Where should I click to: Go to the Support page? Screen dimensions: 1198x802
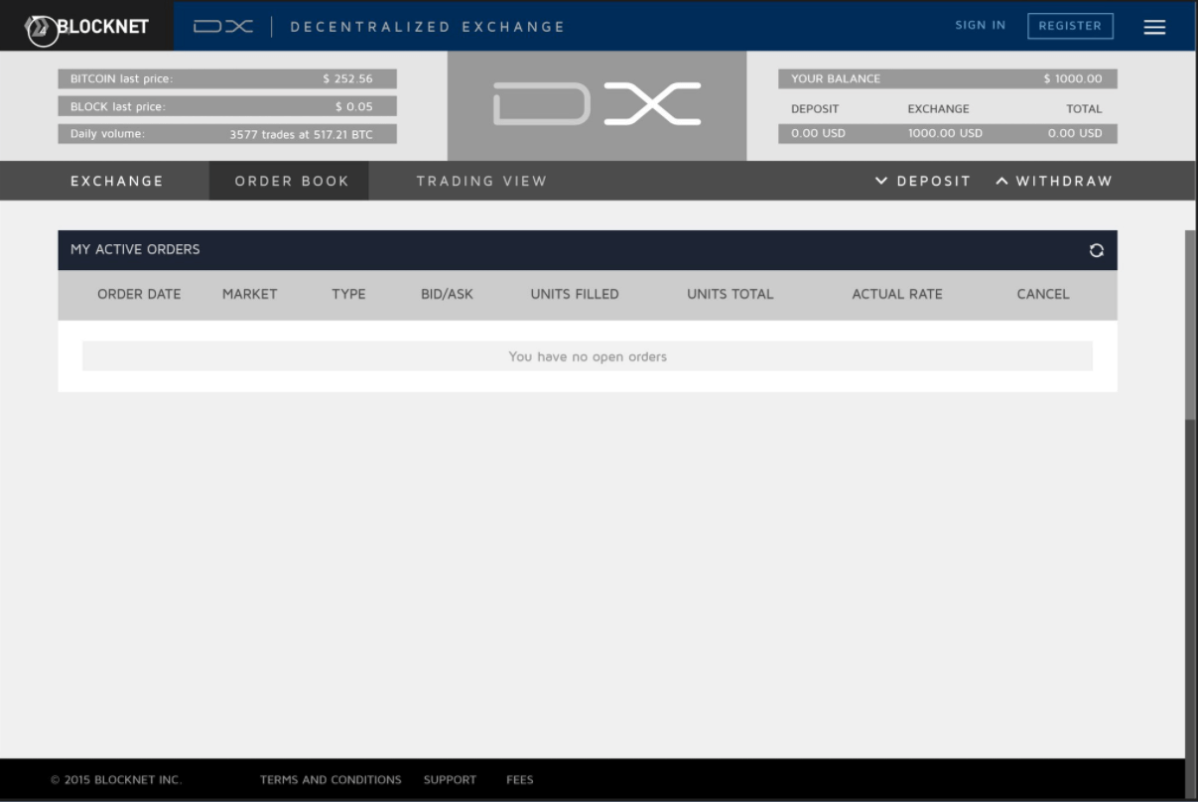coord(450,780)
